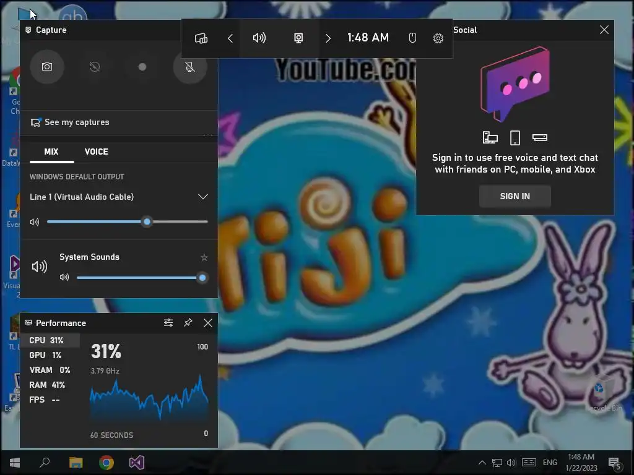
Task: Open the taskbar clock 1:48 AM
Action: pyautogui.click(x=581, y=463)
